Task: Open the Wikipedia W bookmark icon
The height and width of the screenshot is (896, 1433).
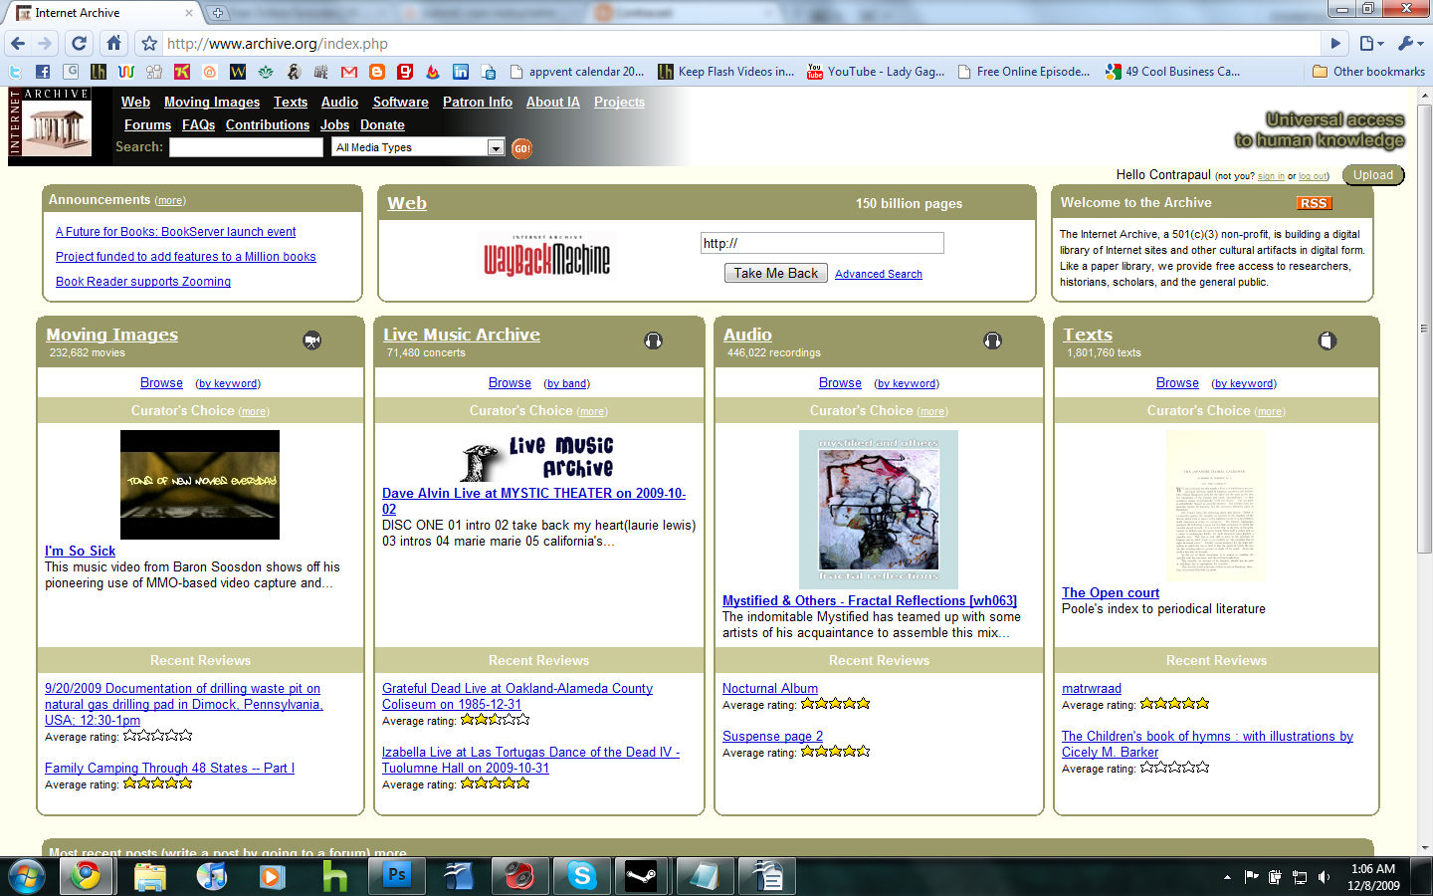Action: coord(238,72)
